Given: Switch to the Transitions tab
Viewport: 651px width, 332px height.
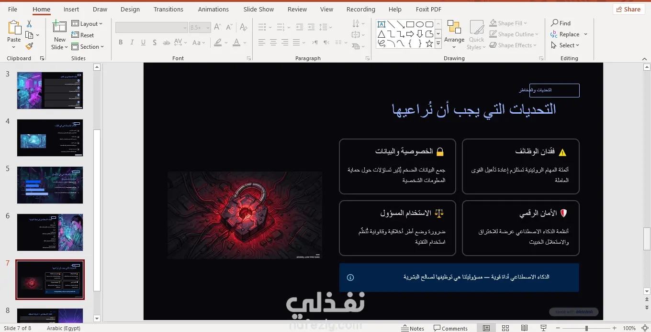Looking at the screenshot, I should [168, 9].
